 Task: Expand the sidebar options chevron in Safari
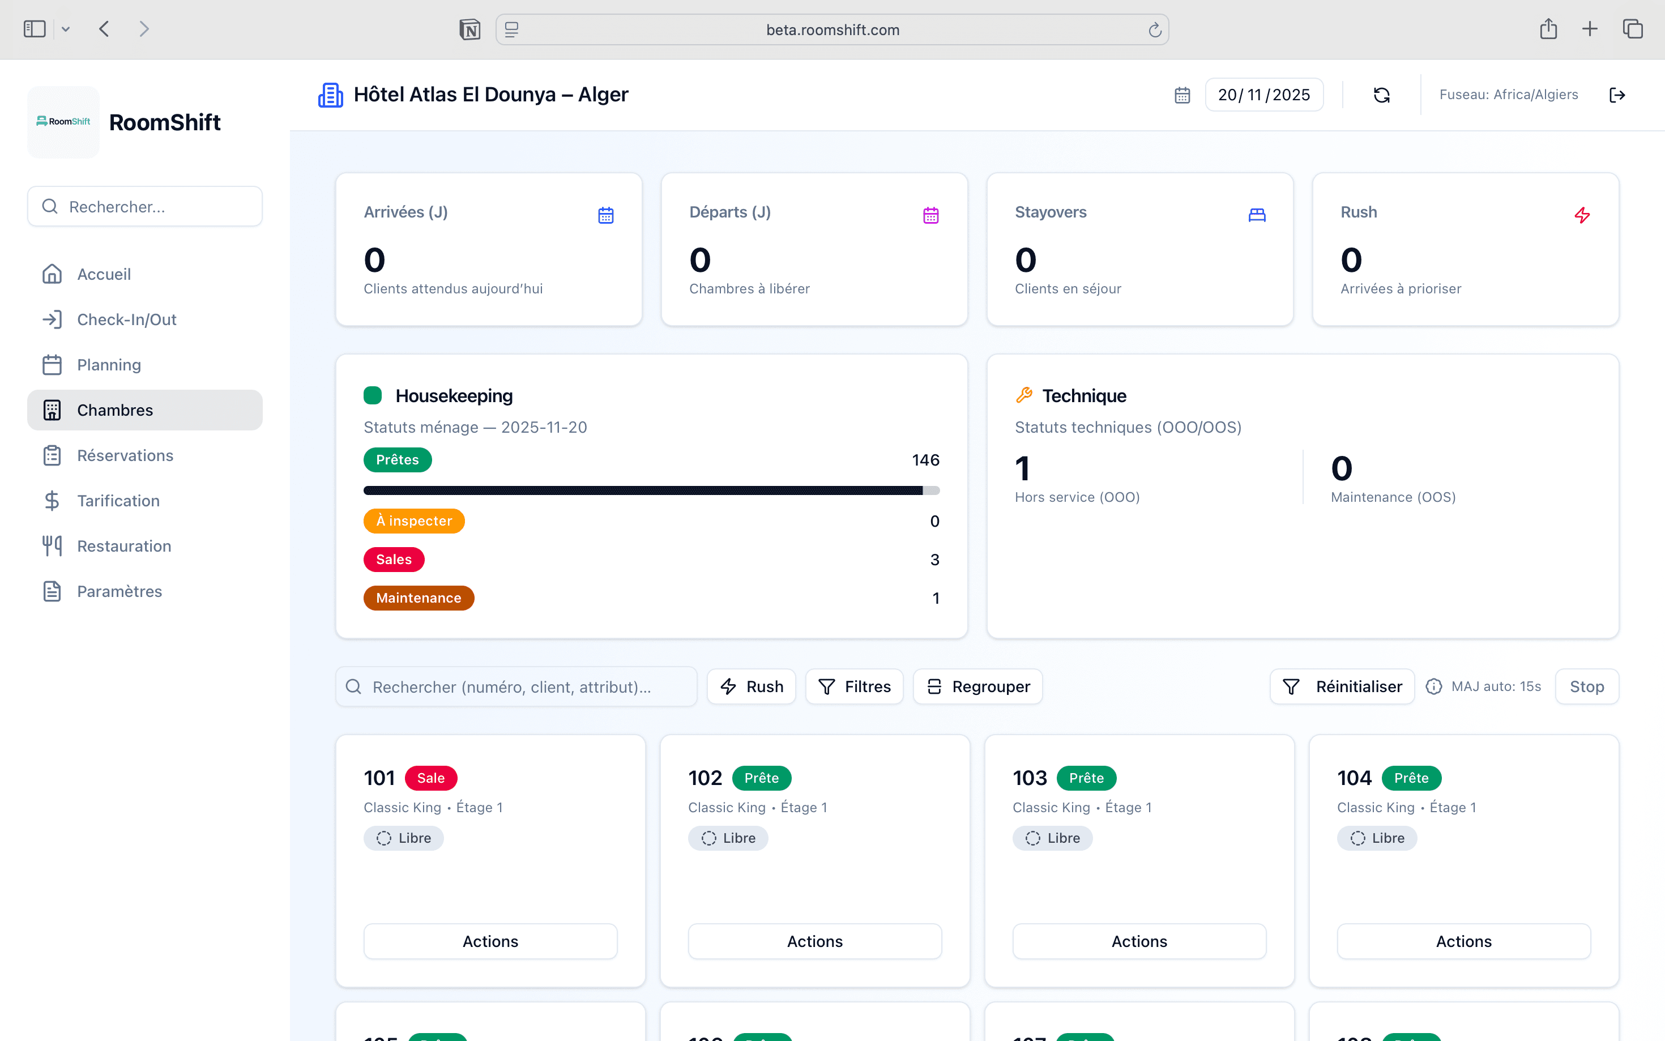65,29
